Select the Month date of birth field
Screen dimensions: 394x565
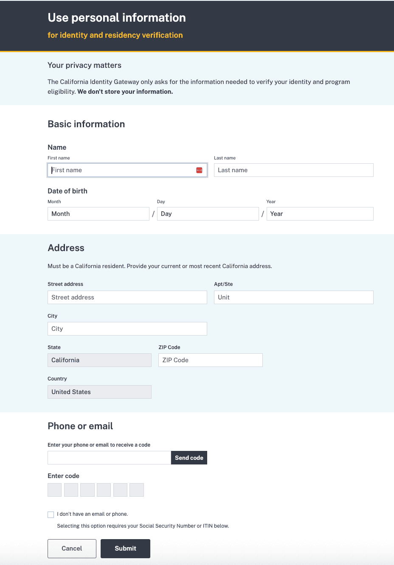(x=98, y=214)
